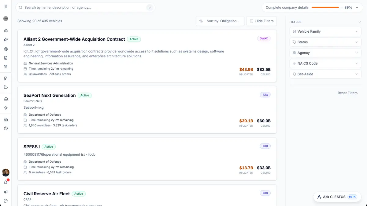The width and height of the screenshot is (367, 206).
Task: Expand the NAICS Code filter
Action: 325,63
